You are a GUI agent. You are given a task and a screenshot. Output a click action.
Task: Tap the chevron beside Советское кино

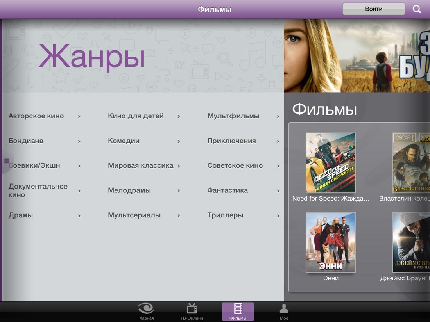point(278,166)
